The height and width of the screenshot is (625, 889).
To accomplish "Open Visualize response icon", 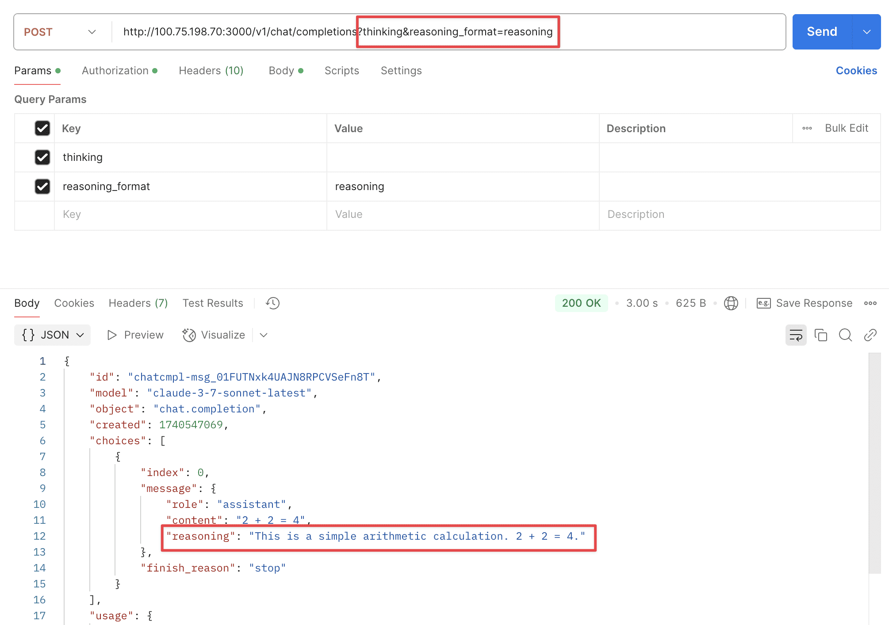I will (x=189, y=335).
